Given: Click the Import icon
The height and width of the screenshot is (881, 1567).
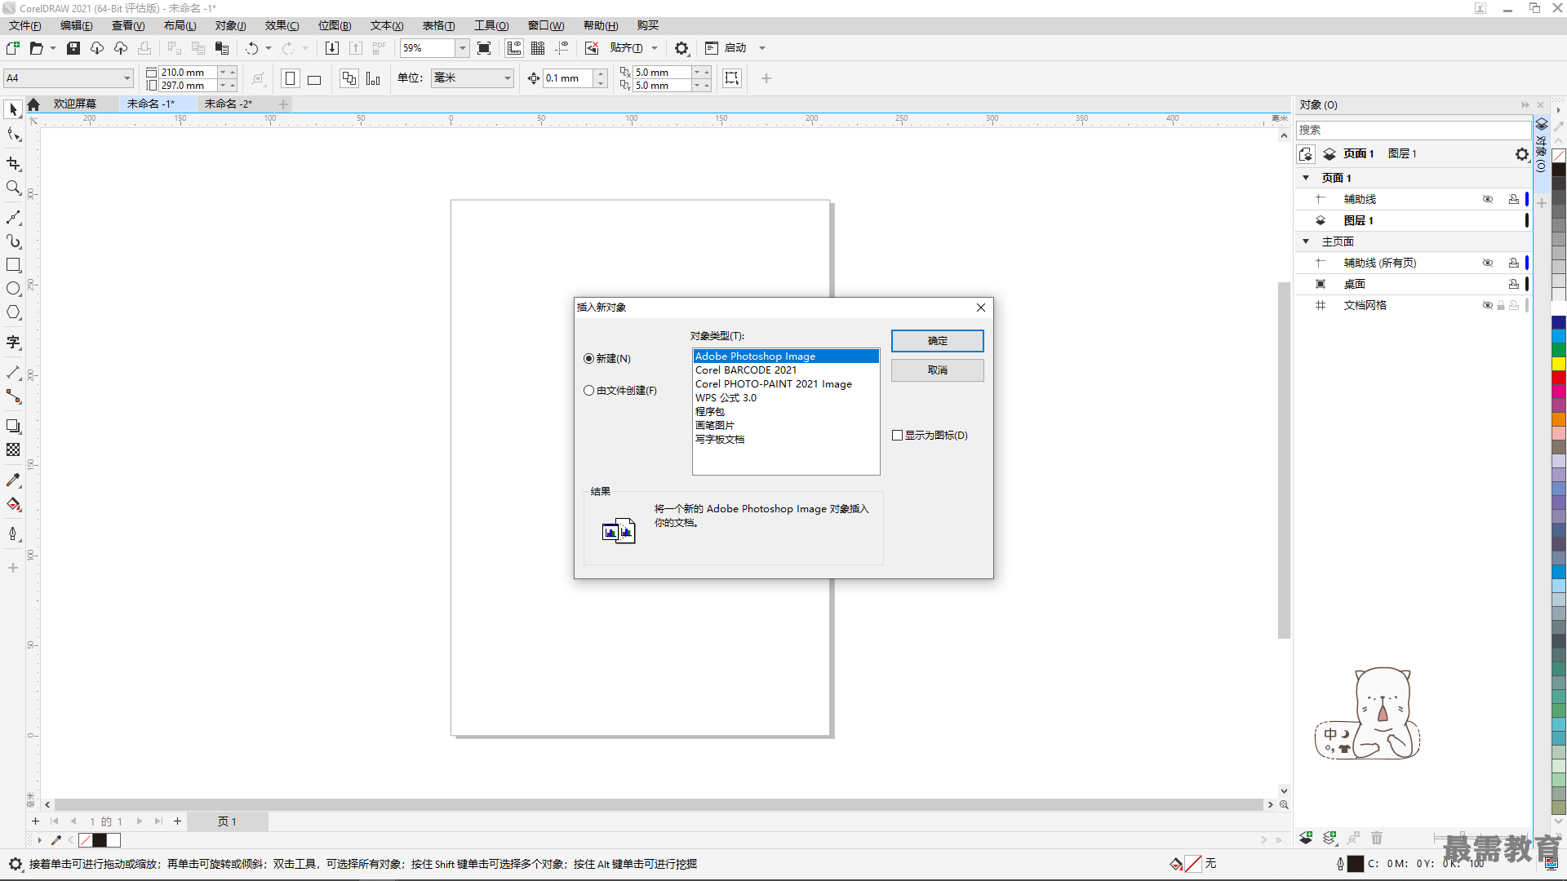Looking at the screenshot, I should tap(331, 48).
